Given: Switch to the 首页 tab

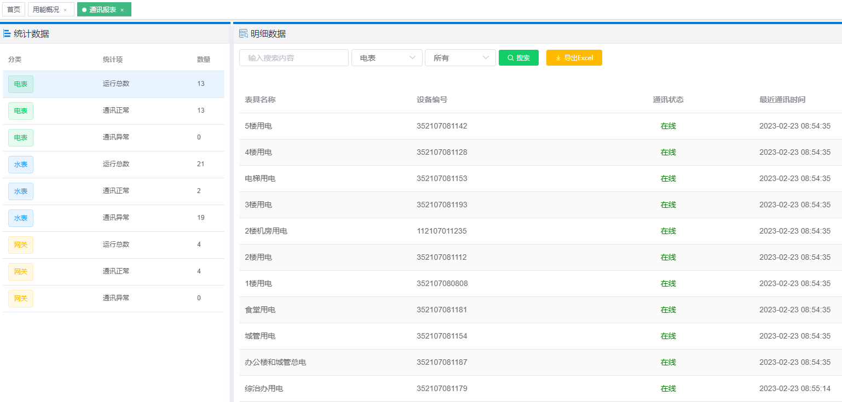Looking at the screenshot, I should (13, 9).
